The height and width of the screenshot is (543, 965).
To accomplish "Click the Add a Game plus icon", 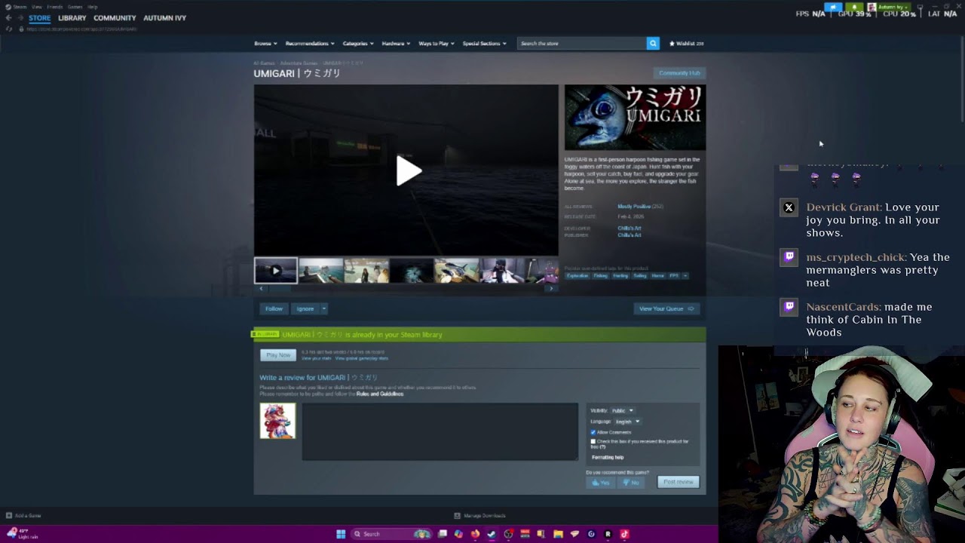I will pyautogui.click(x=9, y=516).
